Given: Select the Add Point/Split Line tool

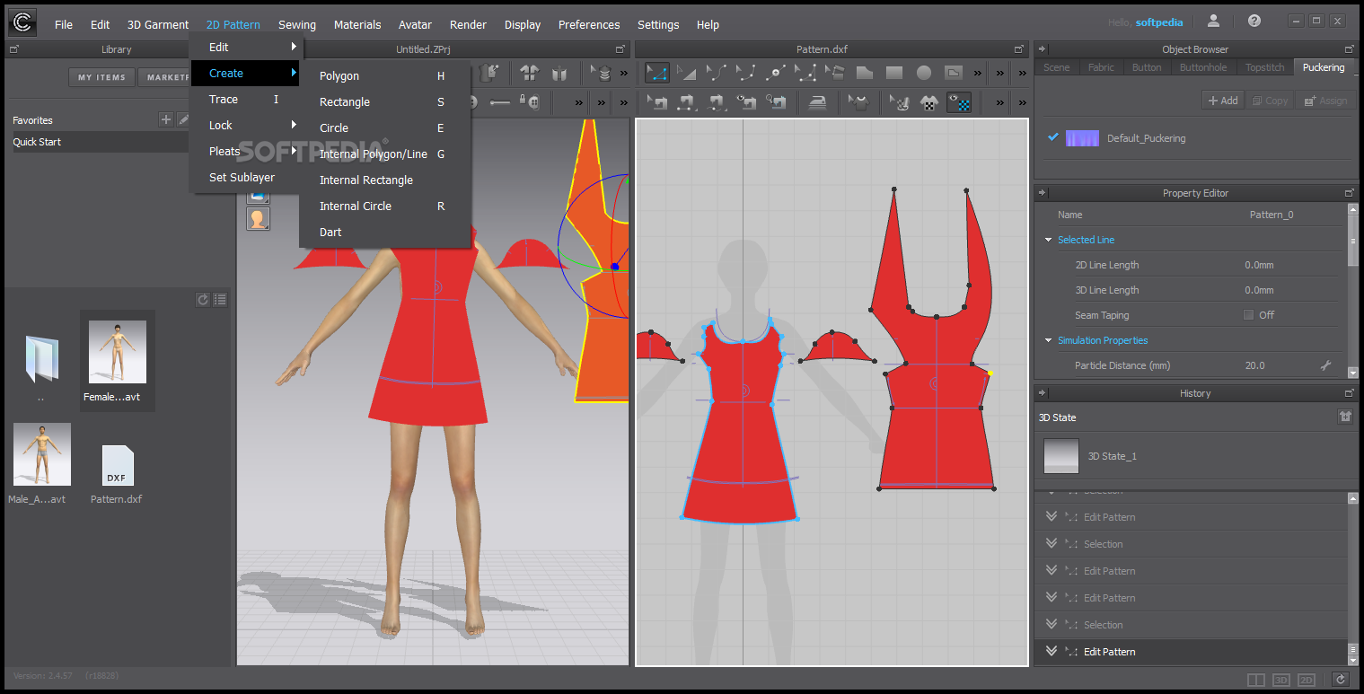Looking at the screenshot, I should (775, 73).
